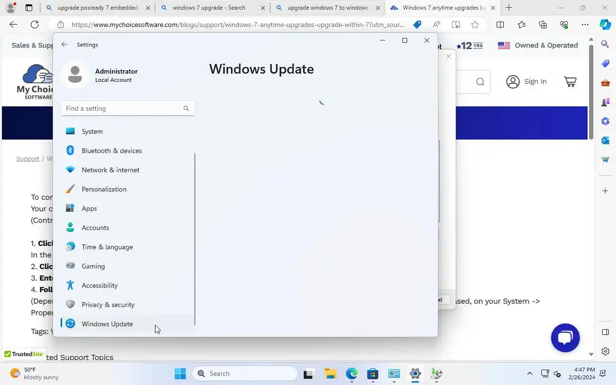The height and width of the screenshot is (385, 616).
Task: Click the browser profile avatar icon
Action: (x=11, y=8)
